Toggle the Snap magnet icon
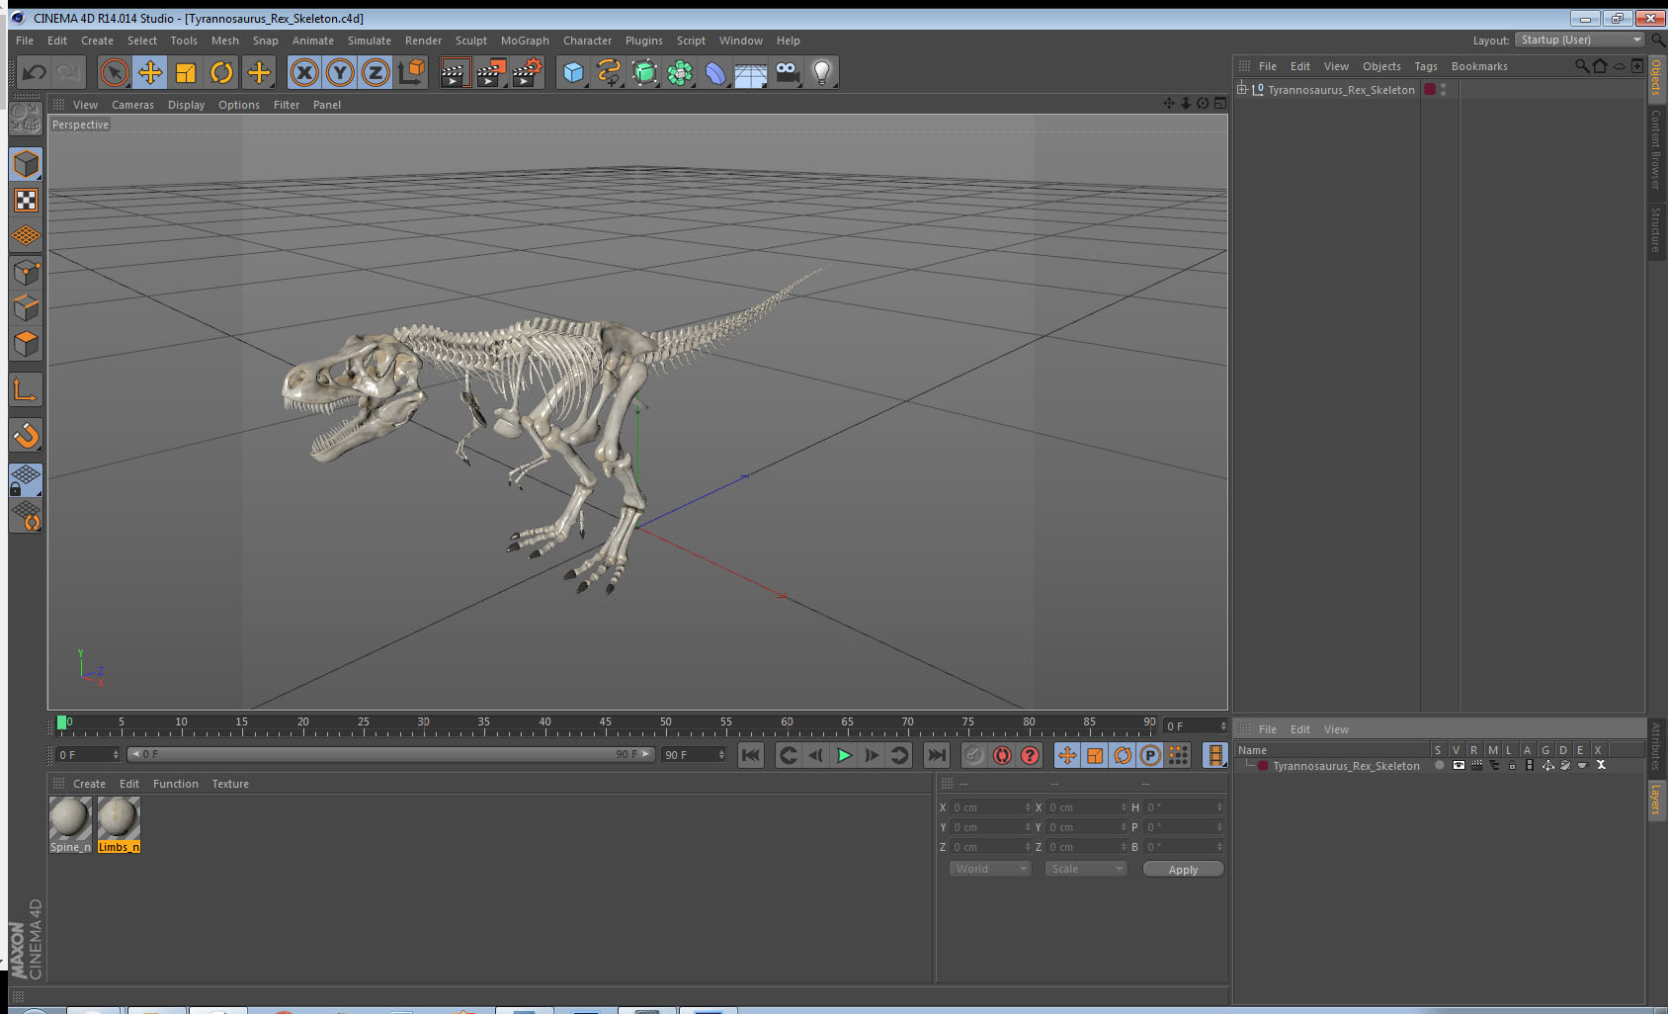The height and width of the screenshot is (1014, 1668). (x=26, y=435)
